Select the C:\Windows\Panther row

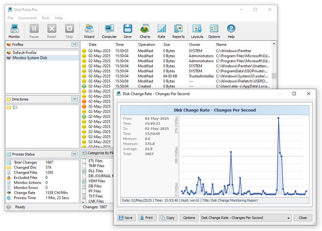pos(177,51)
